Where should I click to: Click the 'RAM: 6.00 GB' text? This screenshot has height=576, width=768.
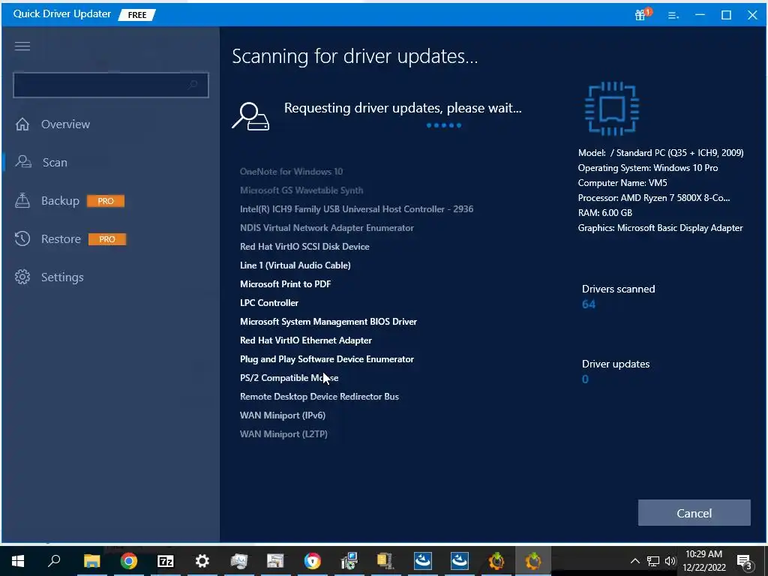click(605, 212)
